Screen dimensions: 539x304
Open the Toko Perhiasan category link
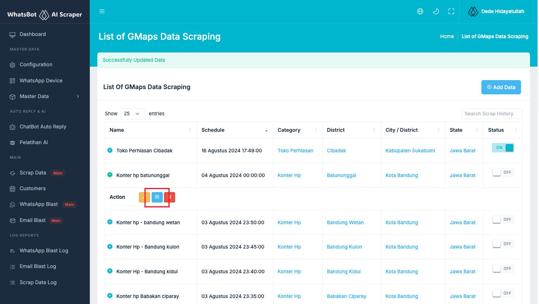click(x=296, y=151)
